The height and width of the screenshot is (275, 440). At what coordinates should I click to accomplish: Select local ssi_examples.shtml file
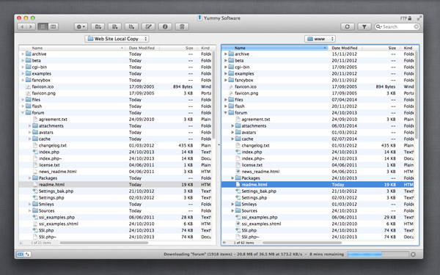pyautogui.click(x=59, y=224)
